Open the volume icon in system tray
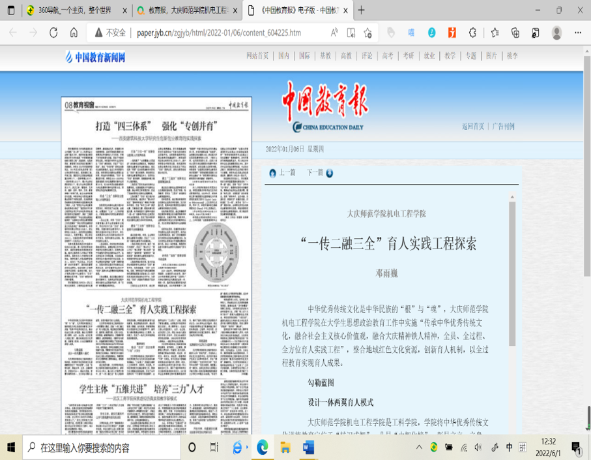The height and width of the screenshot is (460, 591). tap(478, 448)
